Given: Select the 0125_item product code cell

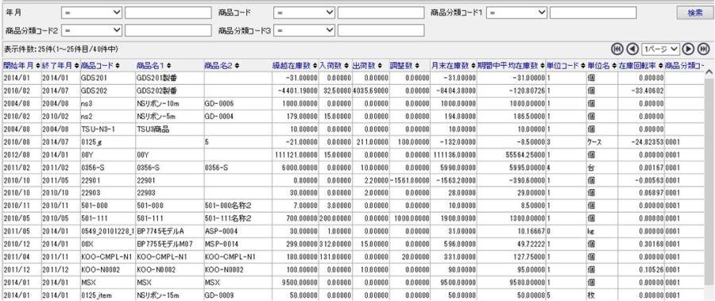Looking at the screenshot, I should point(107,295).
